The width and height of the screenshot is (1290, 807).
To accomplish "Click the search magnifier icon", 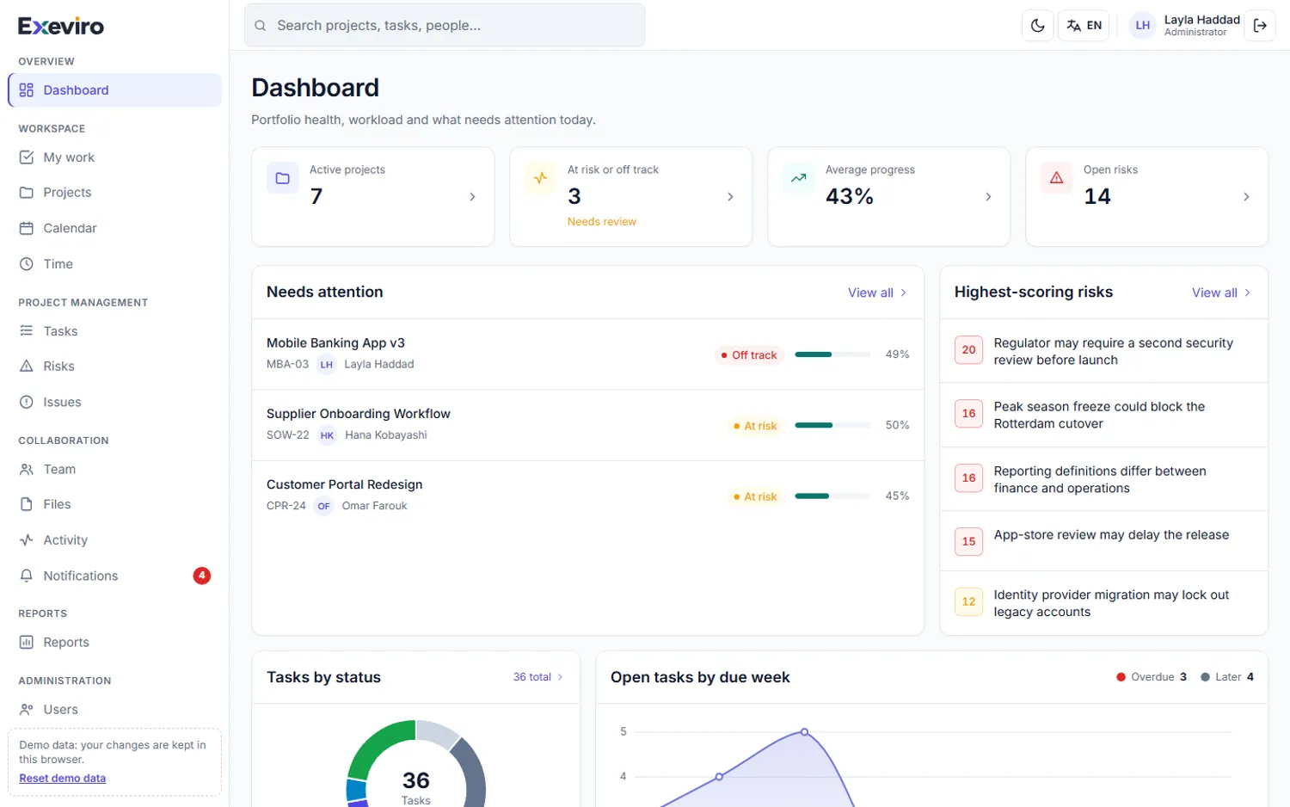I will coord(260,26).
